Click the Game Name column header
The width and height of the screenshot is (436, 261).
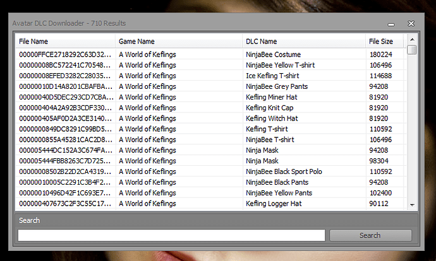pos(179,42)
